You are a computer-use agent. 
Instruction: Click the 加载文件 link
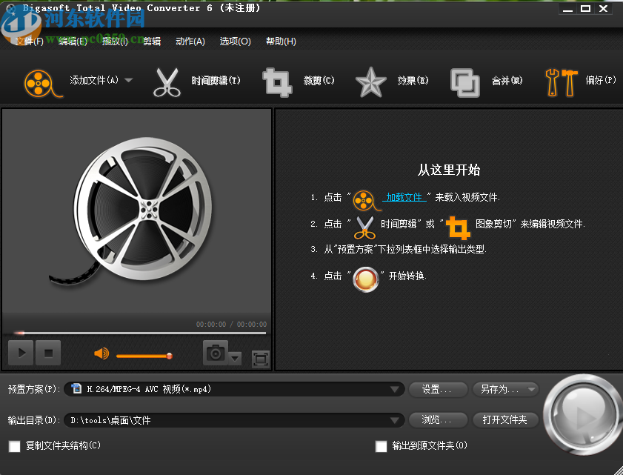(x=404, y=196)
